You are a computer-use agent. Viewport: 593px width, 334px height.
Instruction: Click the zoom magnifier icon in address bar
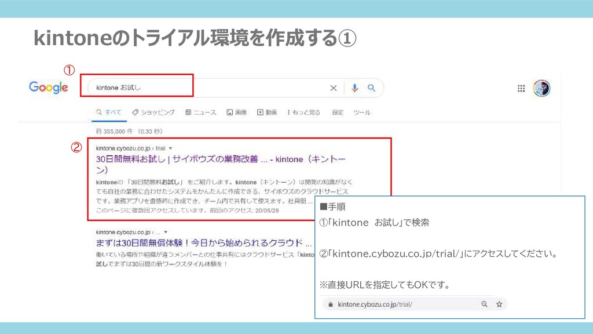484,304
